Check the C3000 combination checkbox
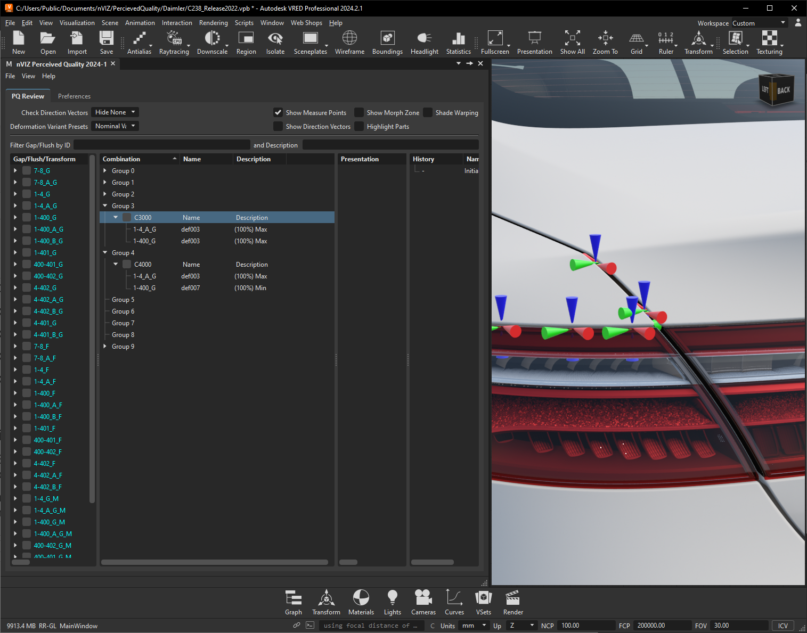This screenshot has height=633, width=807. pos(127,217)
